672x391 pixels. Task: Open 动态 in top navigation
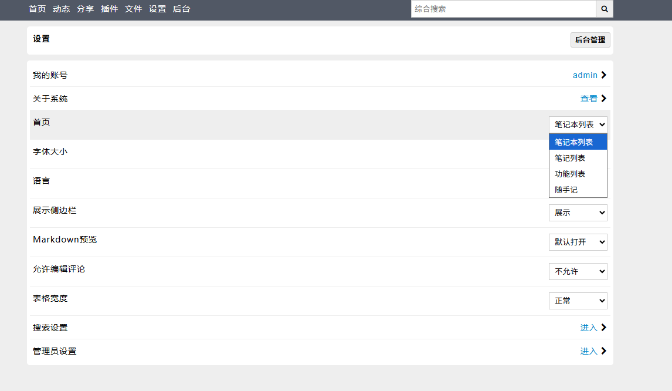62,9
